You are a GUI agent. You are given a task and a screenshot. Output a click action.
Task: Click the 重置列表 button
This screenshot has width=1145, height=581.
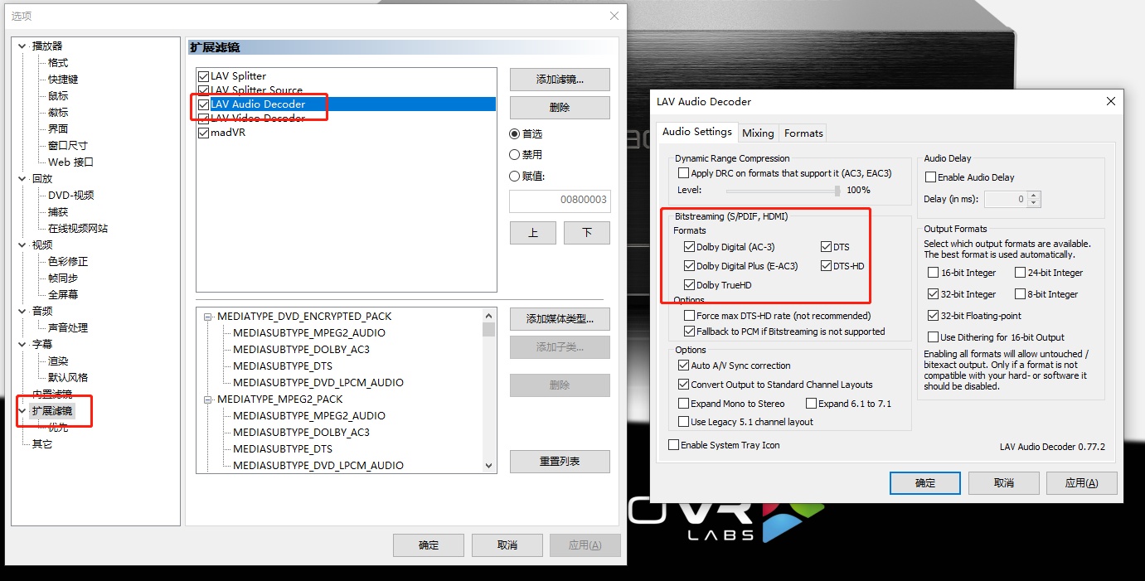pyautogui.click(x=560, y=462)
